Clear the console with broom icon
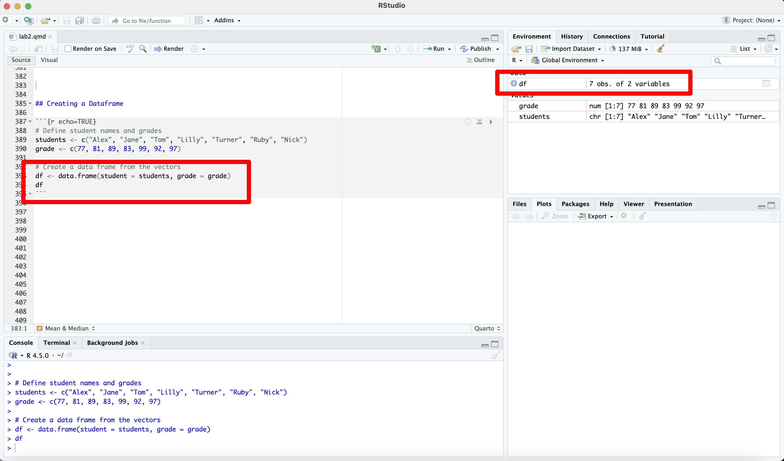The image size is (784, 461). (x=495, y=355)
